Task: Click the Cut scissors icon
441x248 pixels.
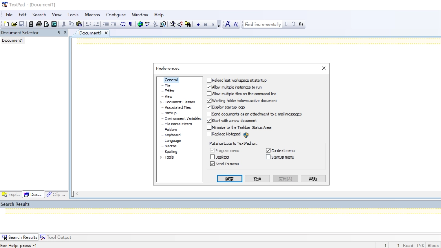Action: [64, 24]
